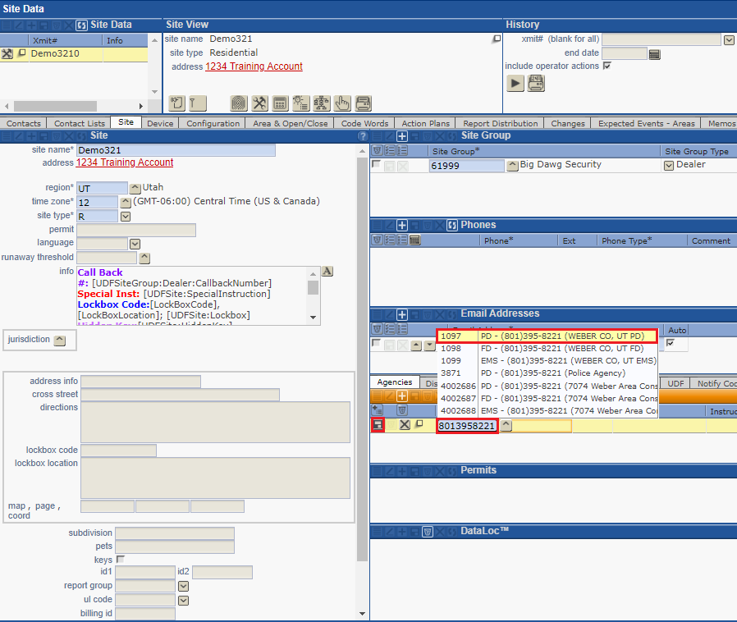Open the History xmit# dropdown arrow

pos(728,39)
